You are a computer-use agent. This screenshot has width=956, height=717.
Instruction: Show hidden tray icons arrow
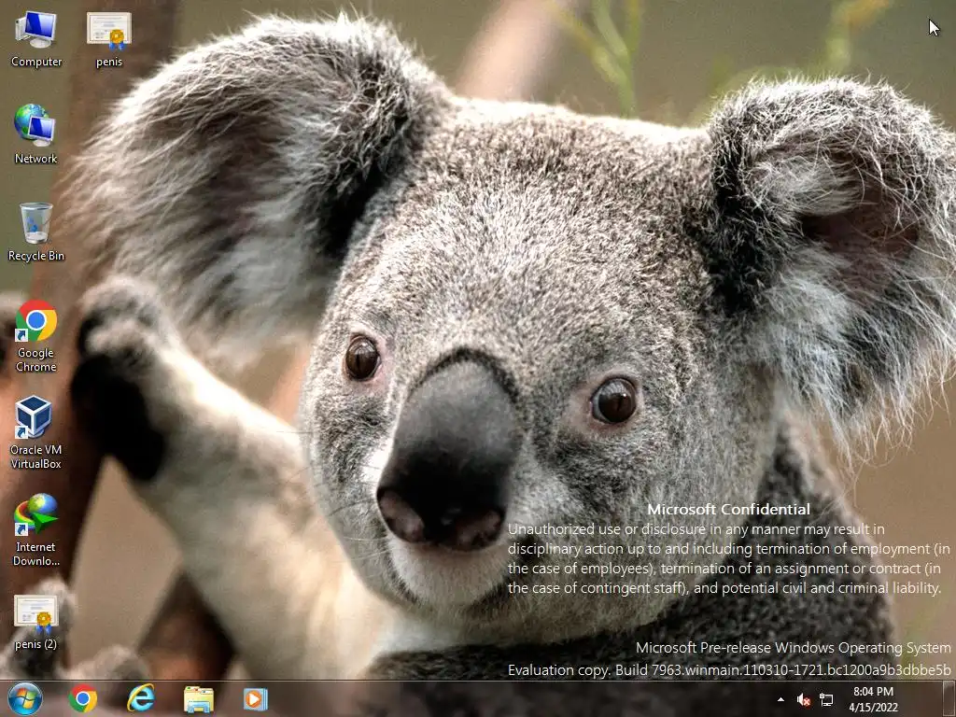click(x=780, y=699)
